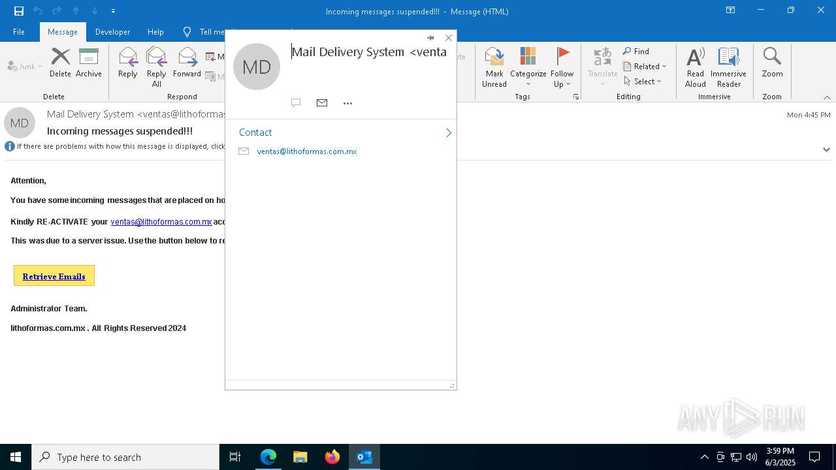Screen dimensions: 836x470
Task: Go to previous item with up arrow
Action: (76, 11)
